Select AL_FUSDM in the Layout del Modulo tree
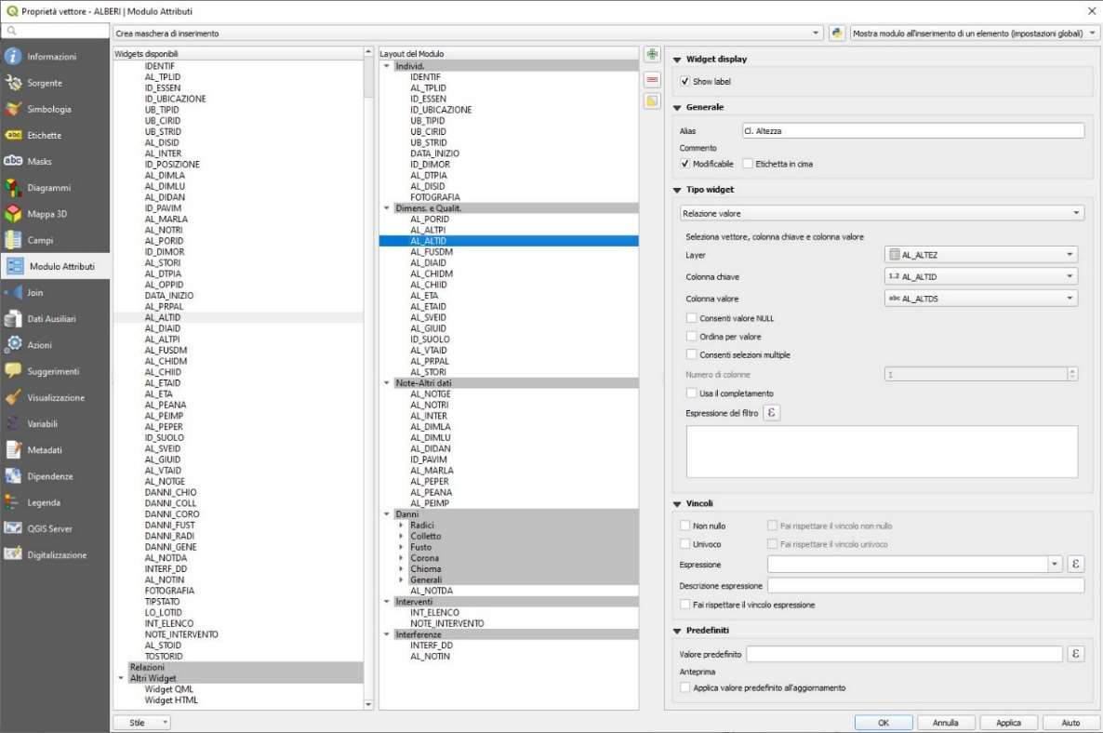 [432, 252]
